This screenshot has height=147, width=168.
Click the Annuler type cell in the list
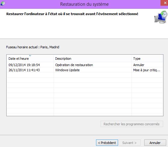click(x=139, y=65)
